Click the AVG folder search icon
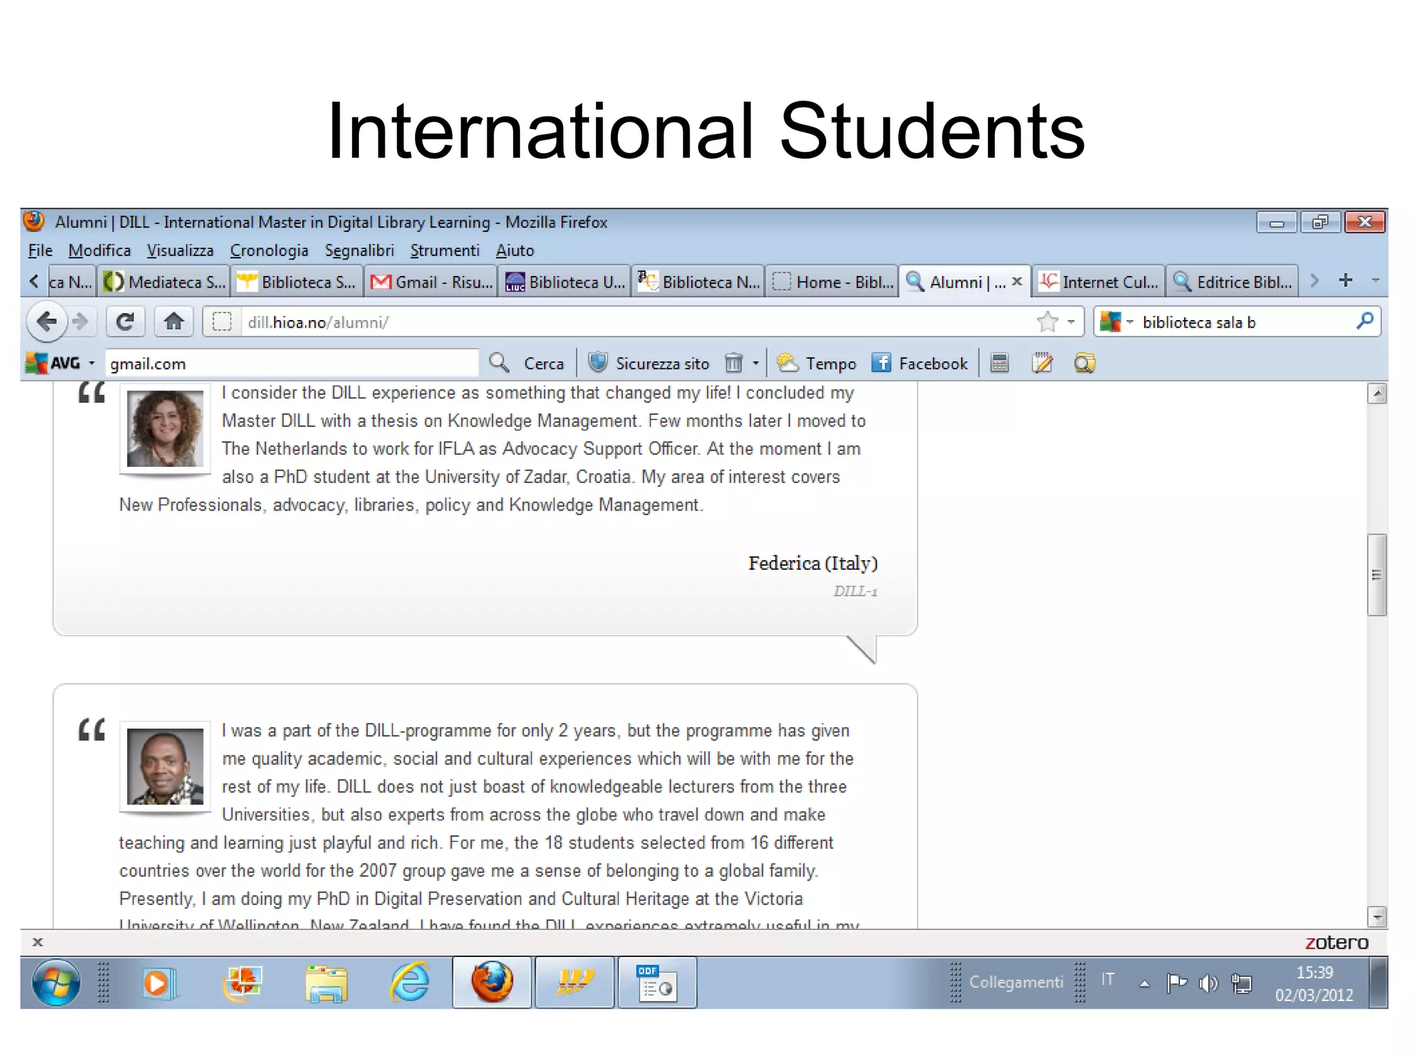This screenshot has width=1414, height=1059. click(1085, 364)
